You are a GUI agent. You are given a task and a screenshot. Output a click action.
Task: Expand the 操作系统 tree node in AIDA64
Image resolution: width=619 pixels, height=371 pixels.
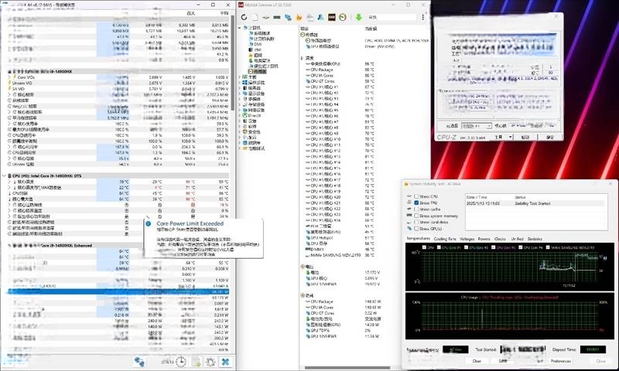point(239,83)
